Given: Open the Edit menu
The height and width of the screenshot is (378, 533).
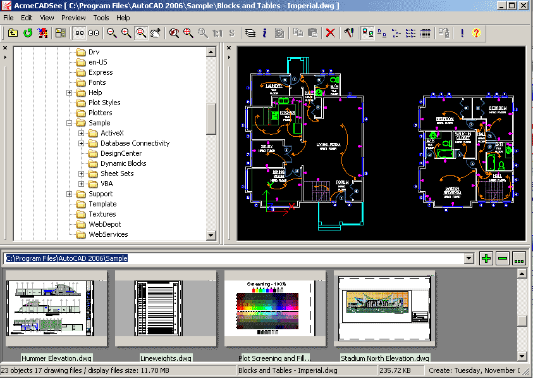Looking at the screenshot, I should click(x=27, y=18).
